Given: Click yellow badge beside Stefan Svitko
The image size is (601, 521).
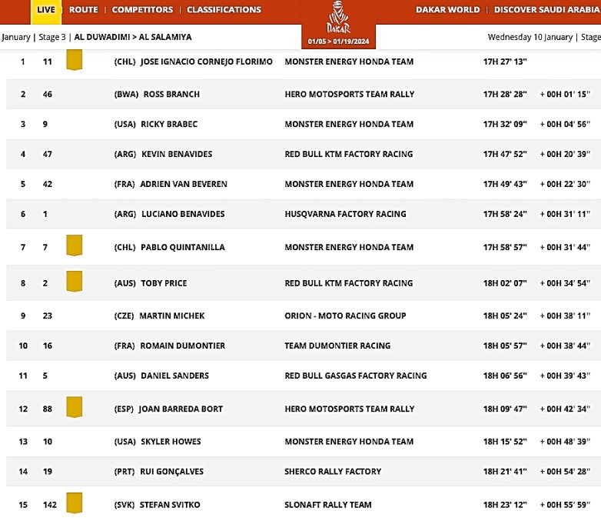Looking at the screenshot, I should click(74, 503).
